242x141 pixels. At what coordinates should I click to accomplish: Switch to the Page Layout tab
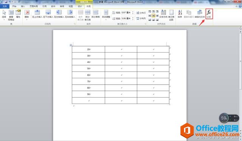coord(34,6)
